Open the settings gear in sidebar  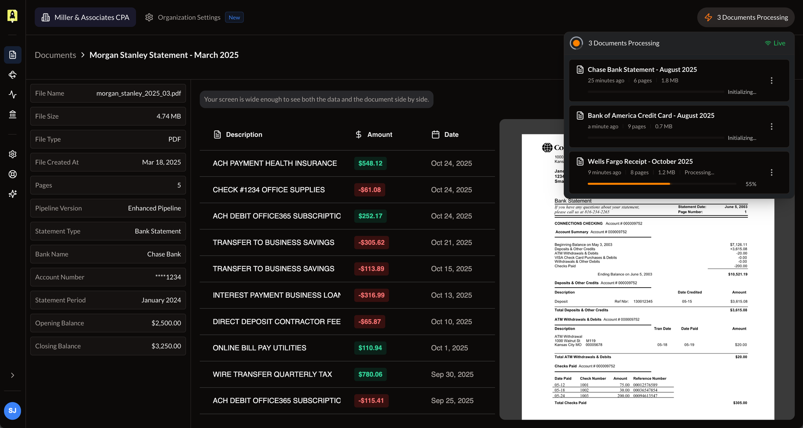(x=12, y=154)
